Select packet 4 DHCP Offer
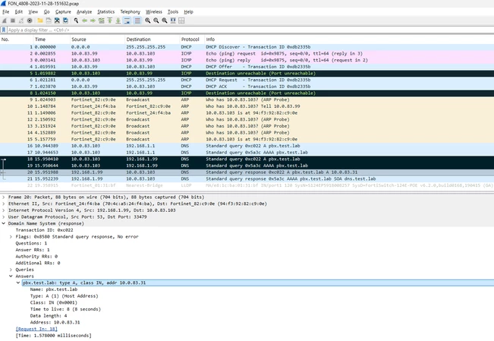This screenshot has width=494, height=341. click(x=247, y=67)
